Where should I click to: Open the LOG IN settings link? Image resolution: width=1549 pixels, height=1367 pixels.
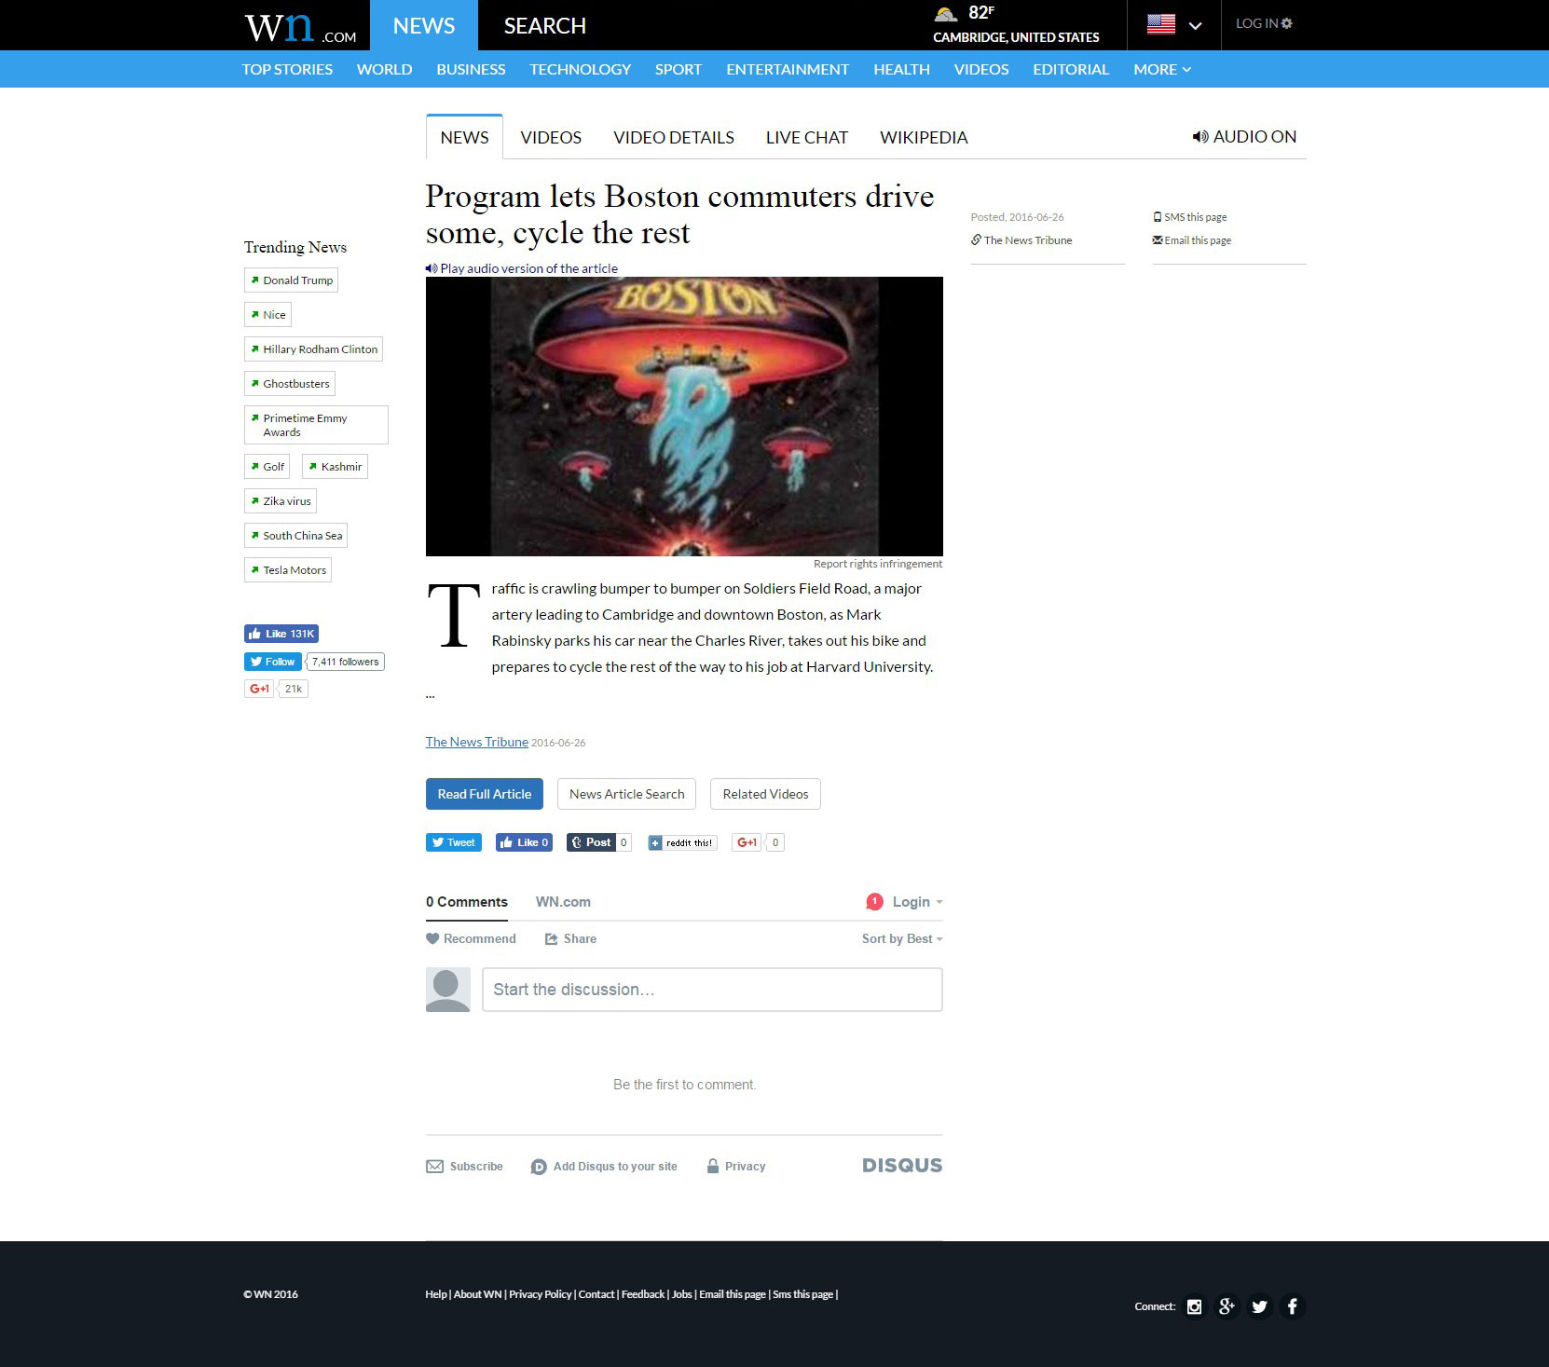[1264, 23]
